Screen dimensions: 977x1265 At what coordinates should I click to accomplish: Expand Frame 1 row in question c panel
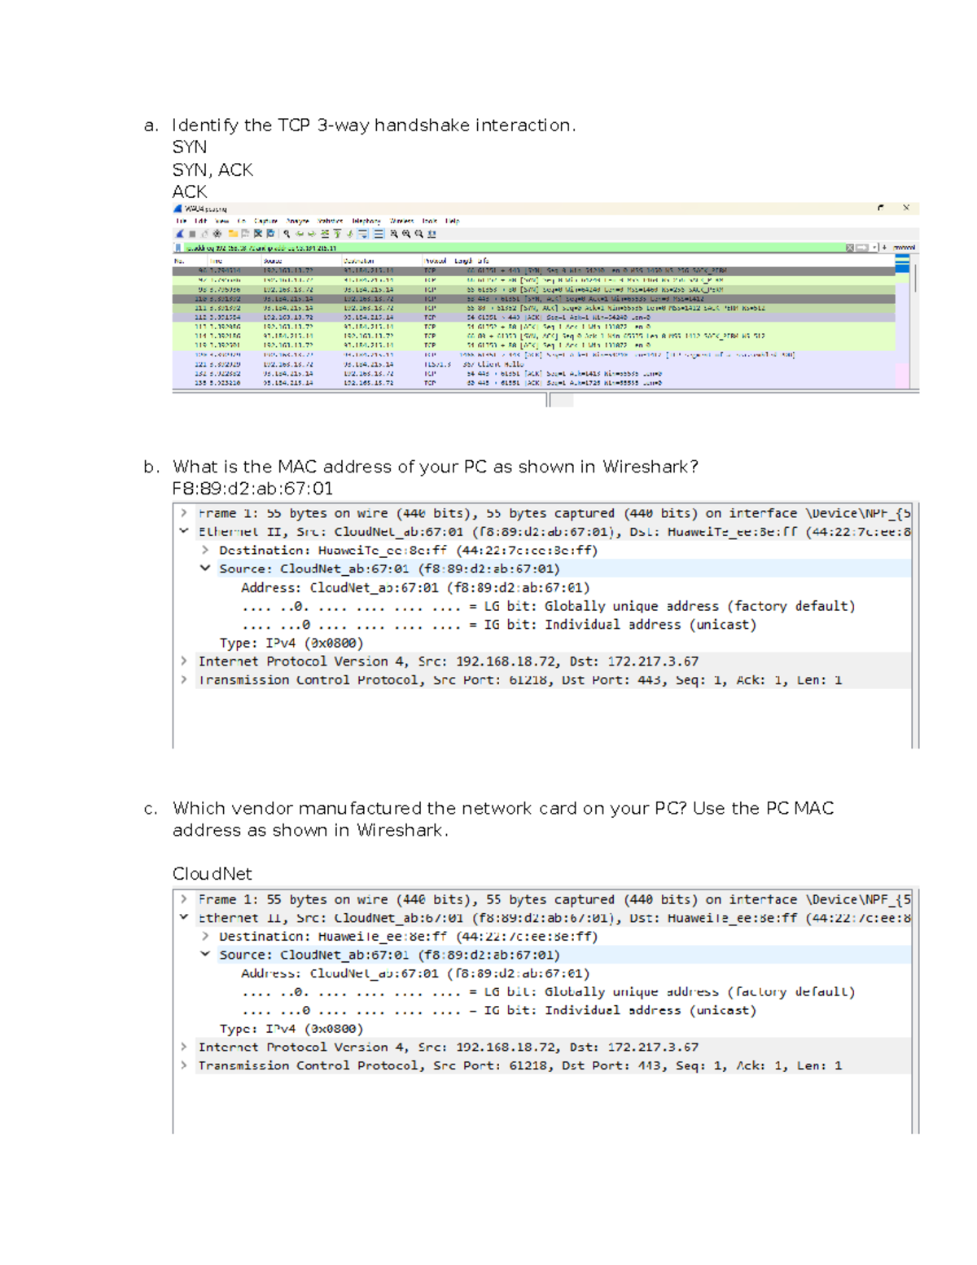coord(185,899)
